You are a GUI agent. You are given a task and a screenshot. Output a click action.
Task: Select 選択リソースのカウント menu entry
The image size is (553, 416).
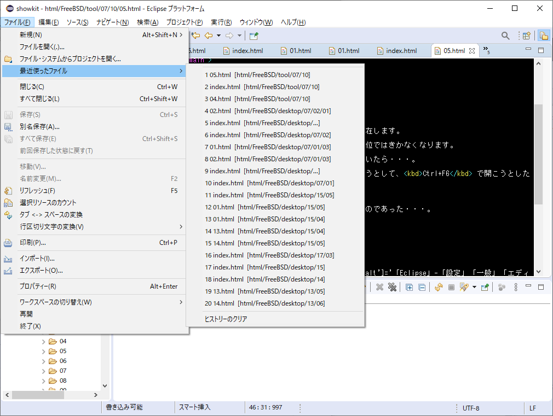pyautogui.click(x=94, y=203)
